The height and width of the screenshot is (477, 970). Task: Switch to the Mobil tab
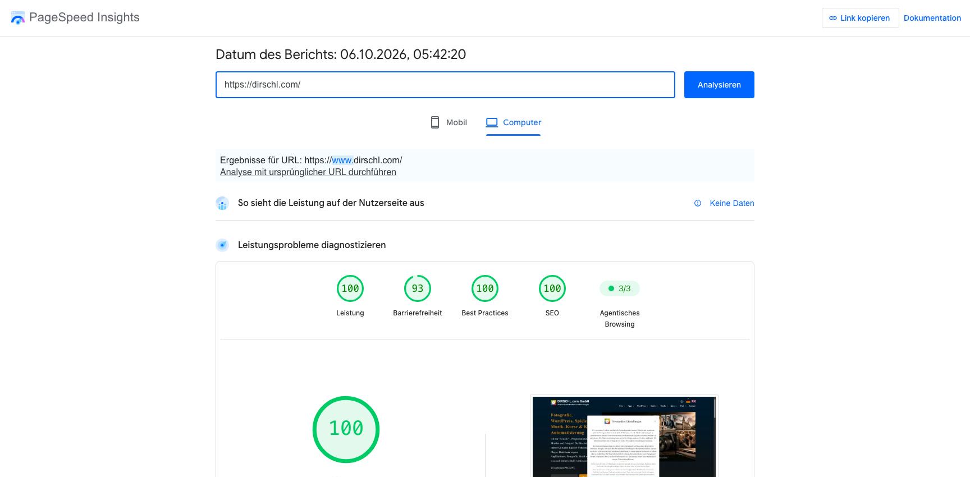449,122
